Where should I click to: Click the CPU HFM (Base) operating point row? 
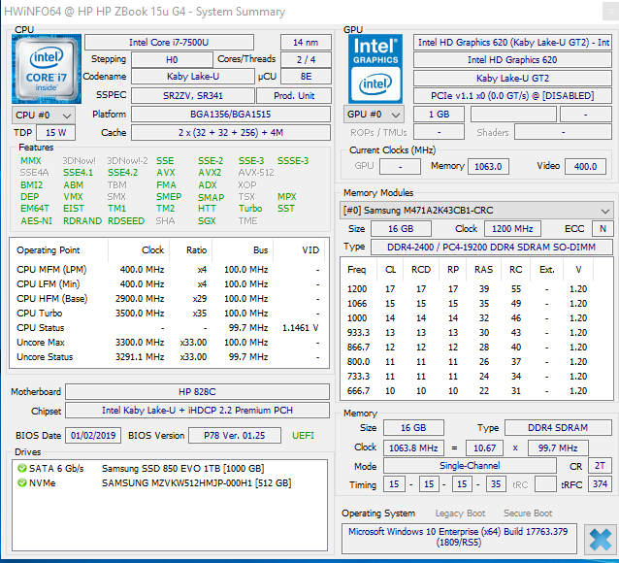pyautogui.click(x=169, y=299)
